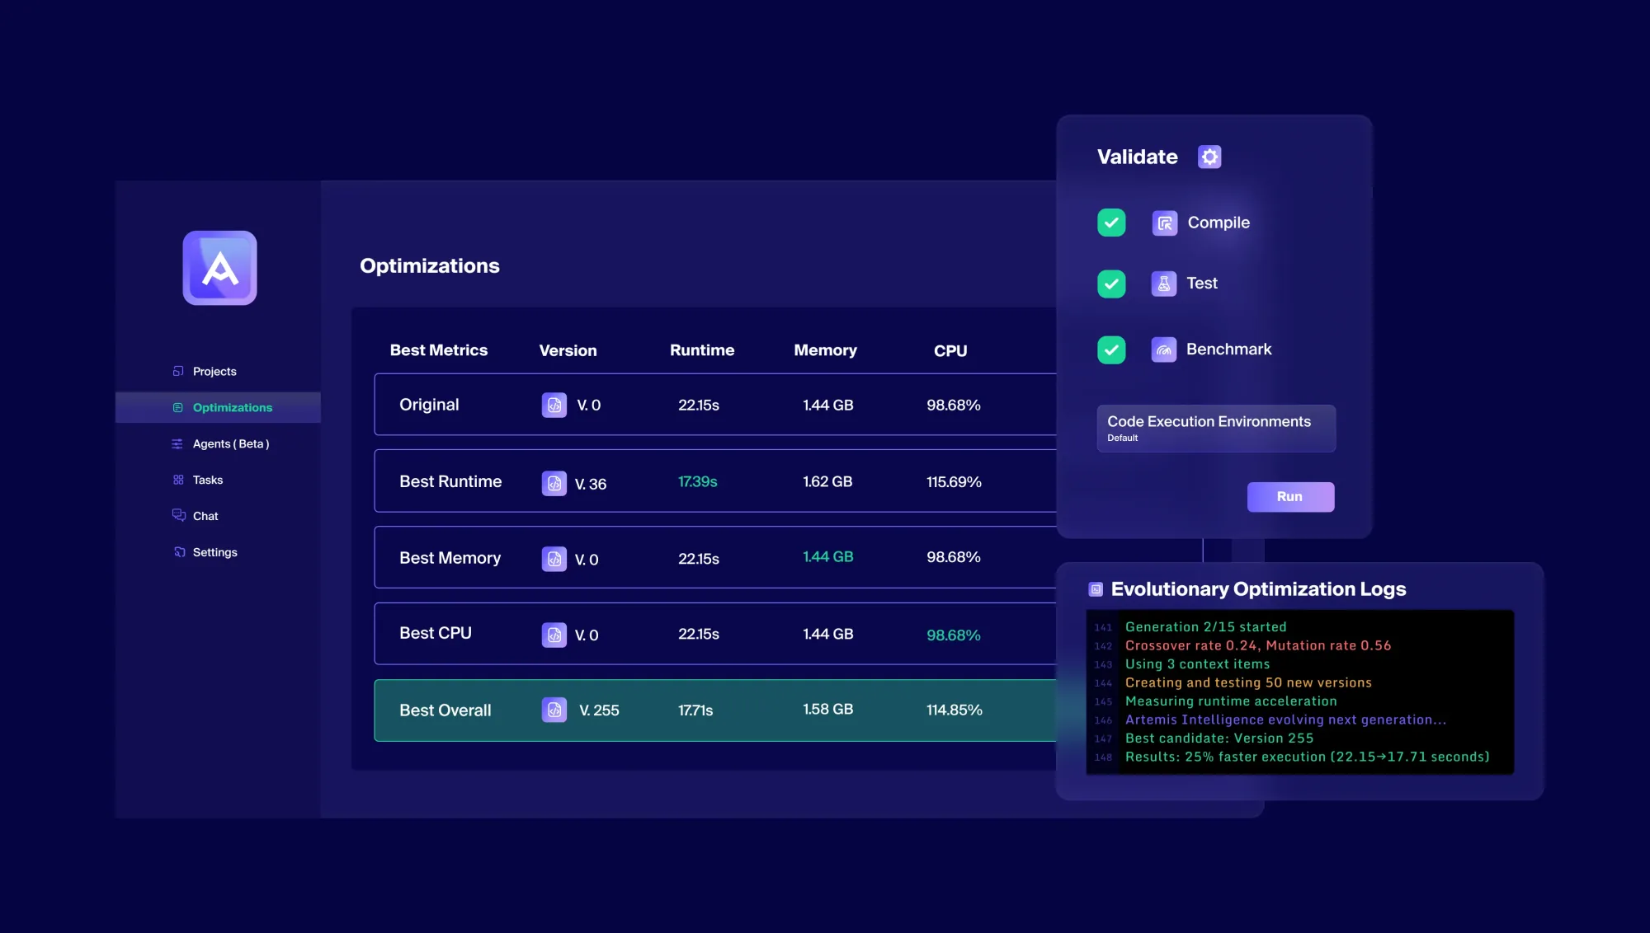Screen dimensions: 1650x933
Task: Click the Memory column header
Action: pos(825,350)
